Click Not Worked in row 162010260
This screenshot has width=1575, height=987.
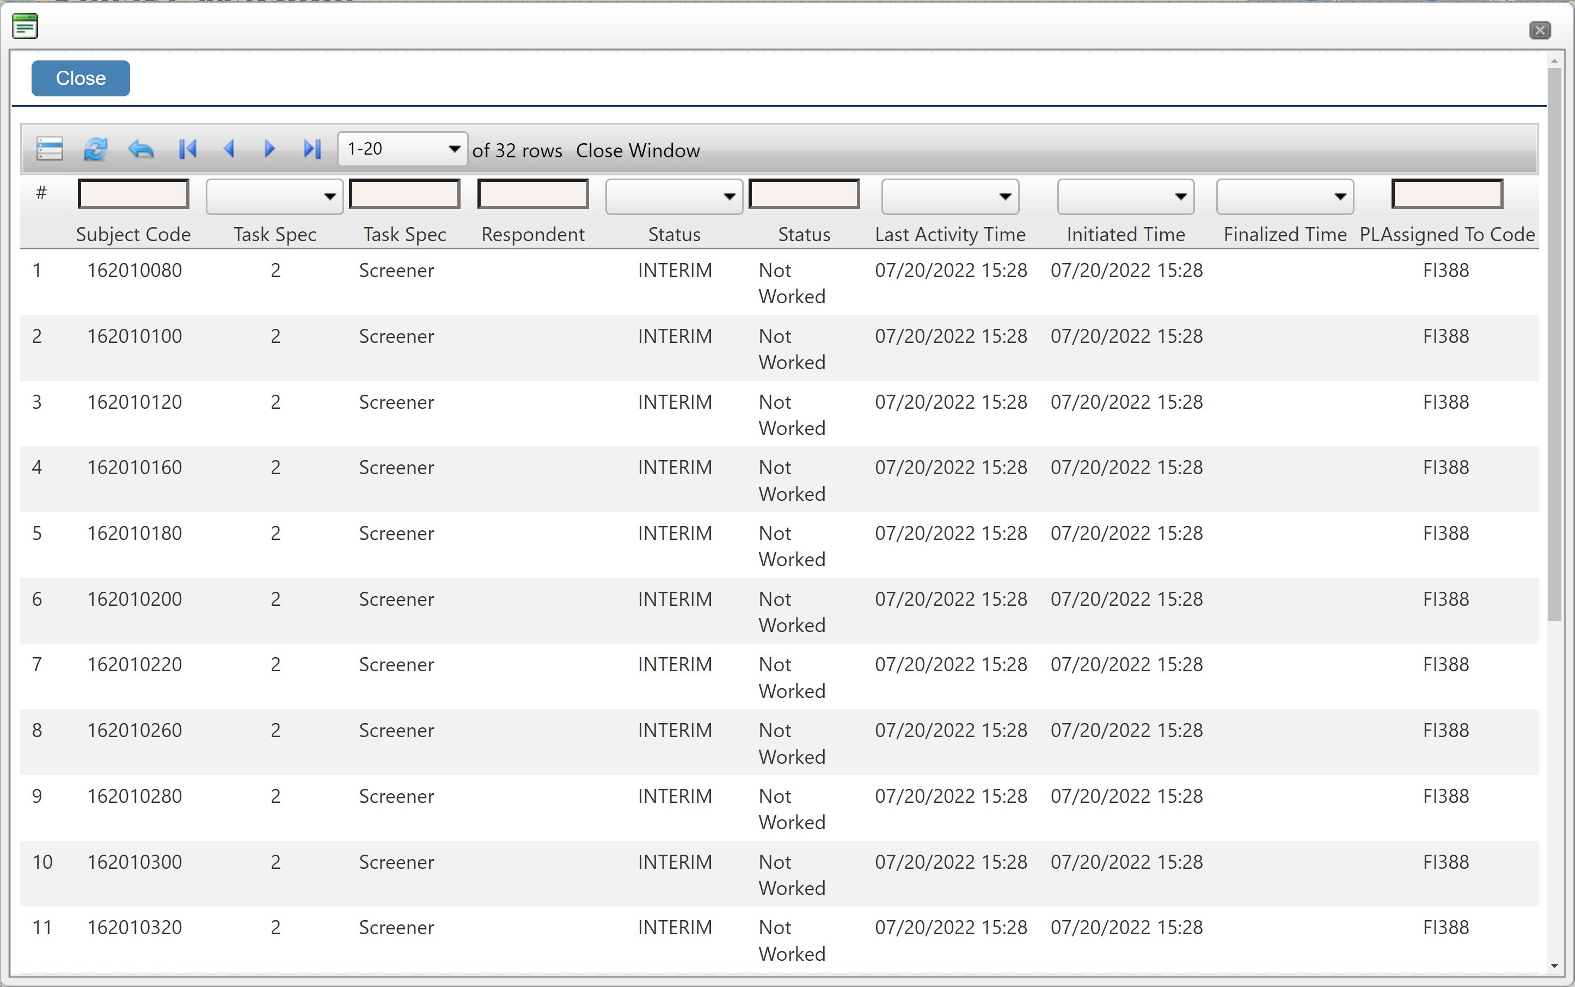792,744
